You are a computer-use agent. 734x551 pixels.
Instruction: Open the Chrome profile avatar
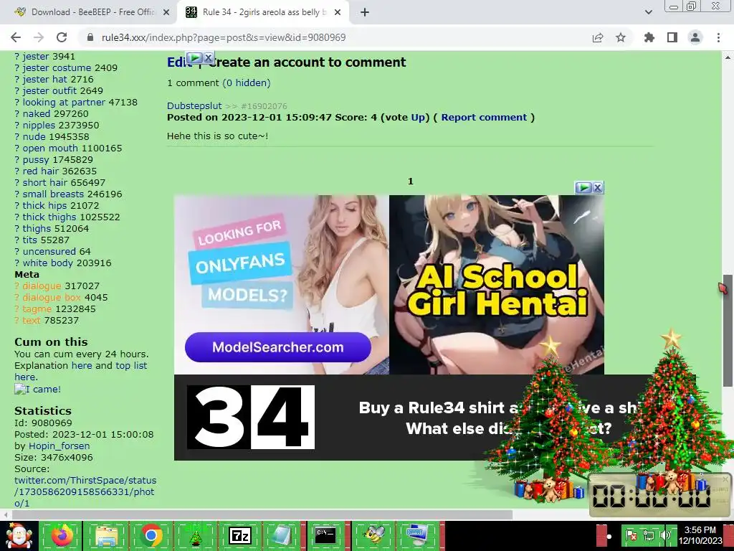tap(695, 37)
